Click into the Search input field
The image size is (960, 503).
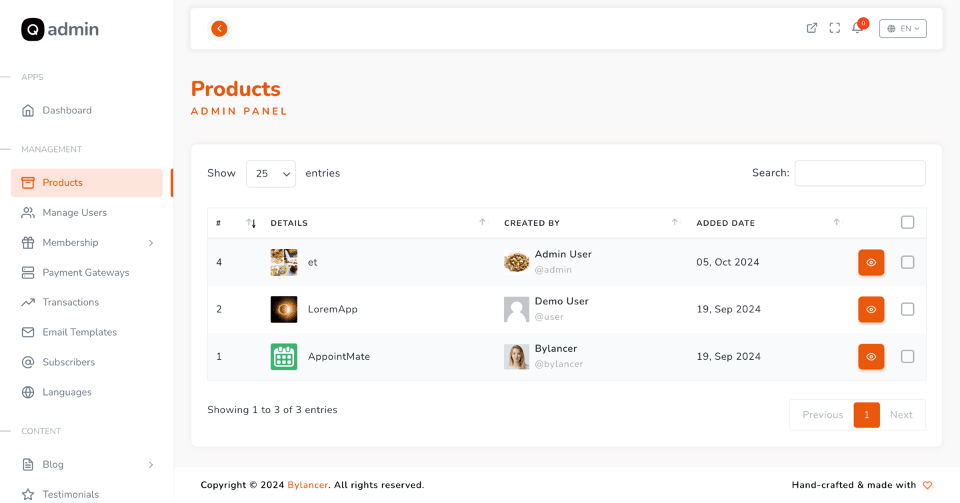[860, 173]
